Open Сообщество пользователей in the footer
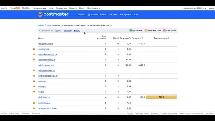Viewport: 215px width, 121px height. (x=191, y=113)
